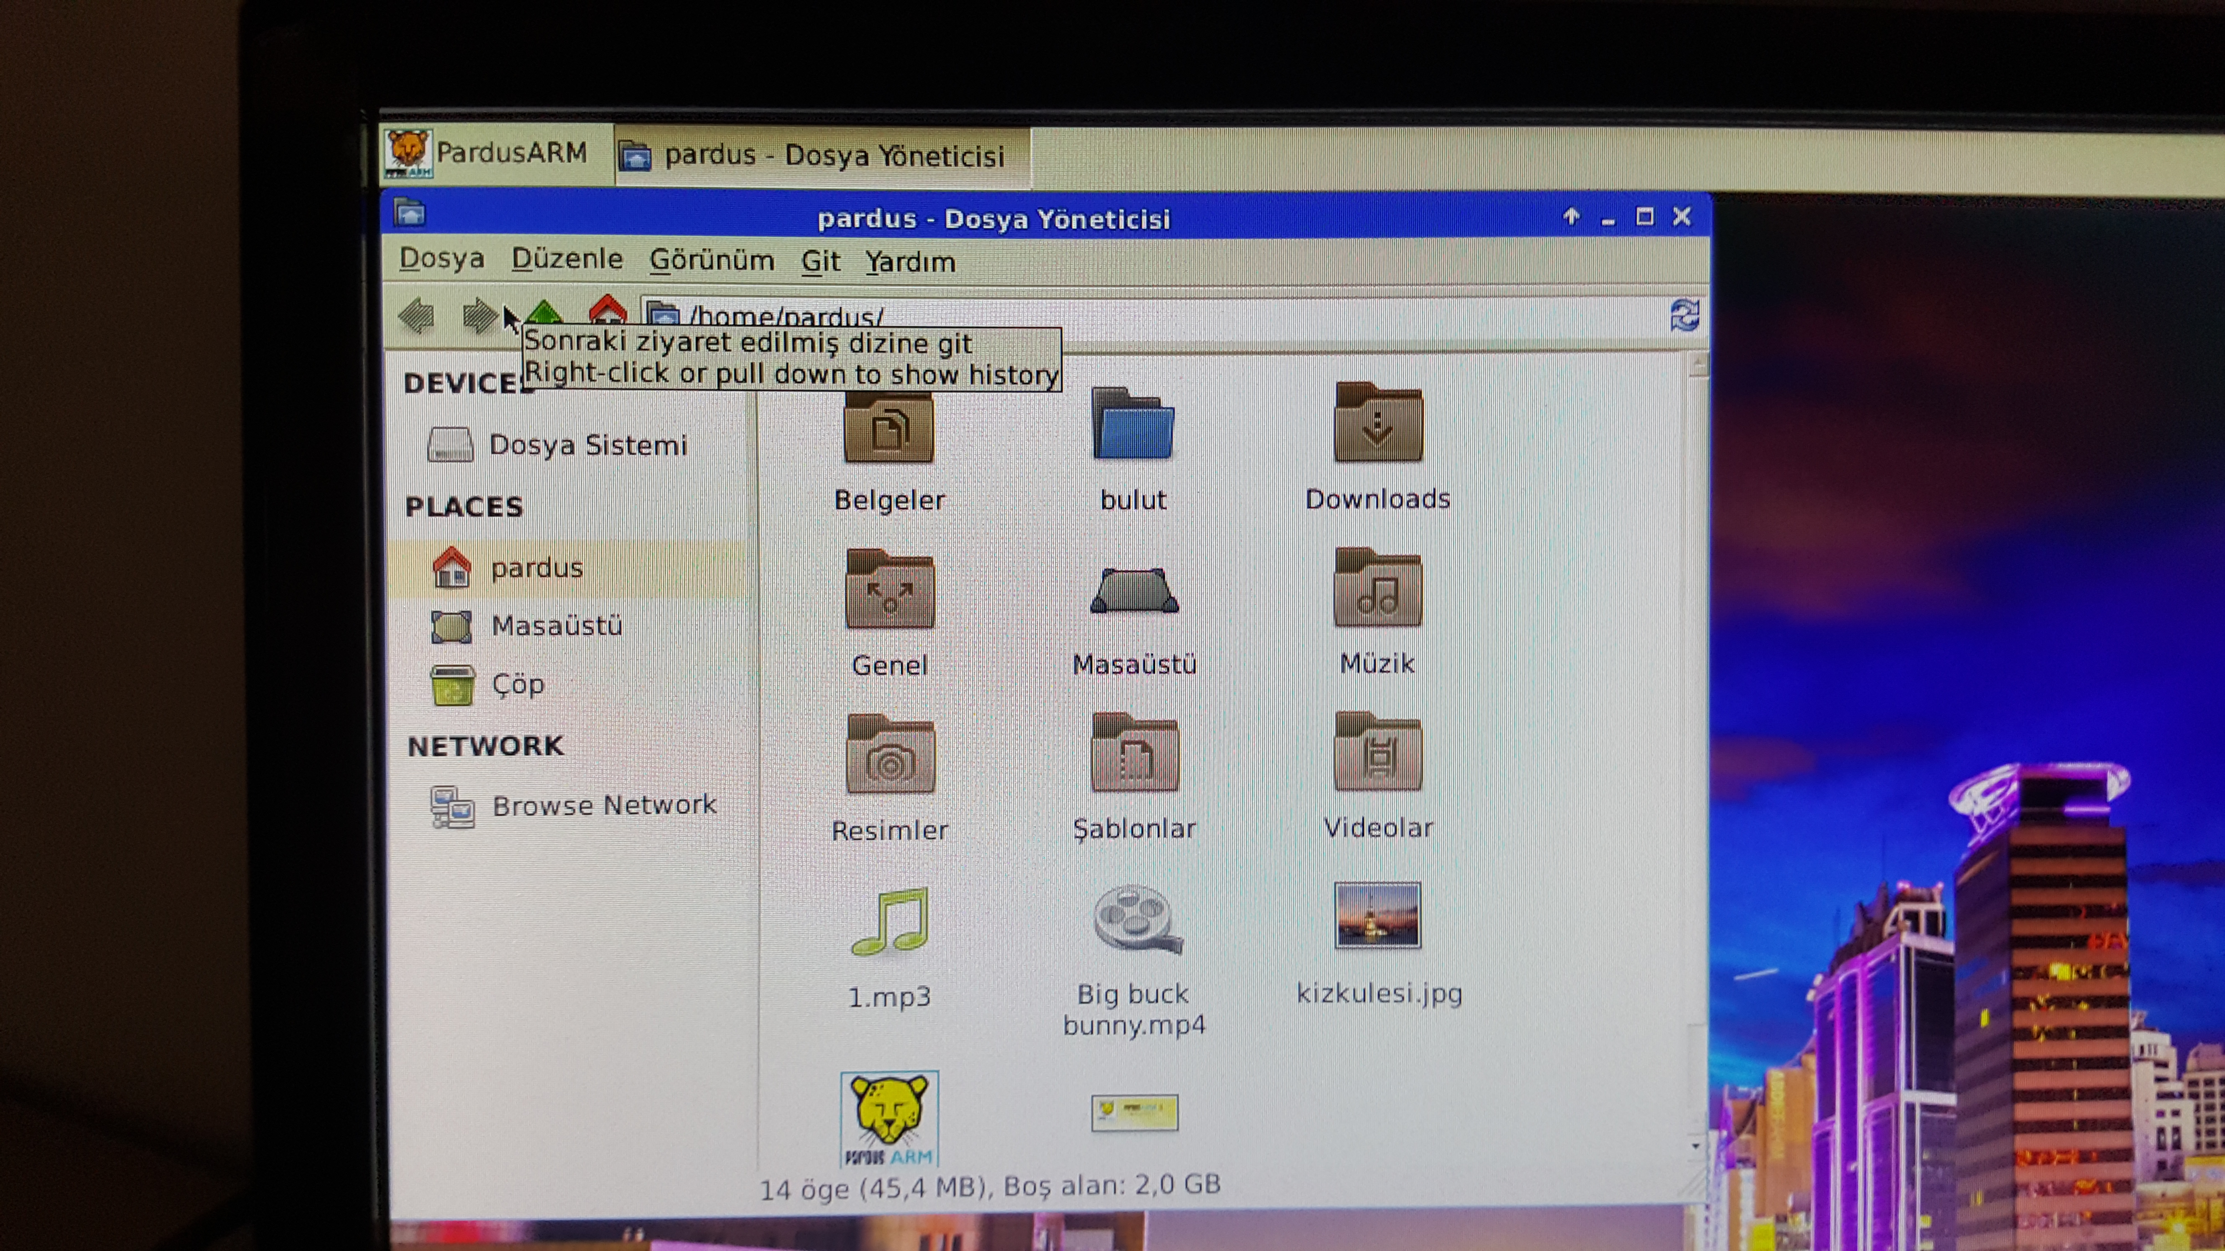The width and height of the screenshot is (2225, 1251).
Task: Select the small yellow banner image file
Action: pyautogui.click(x=1135, y=1112)
